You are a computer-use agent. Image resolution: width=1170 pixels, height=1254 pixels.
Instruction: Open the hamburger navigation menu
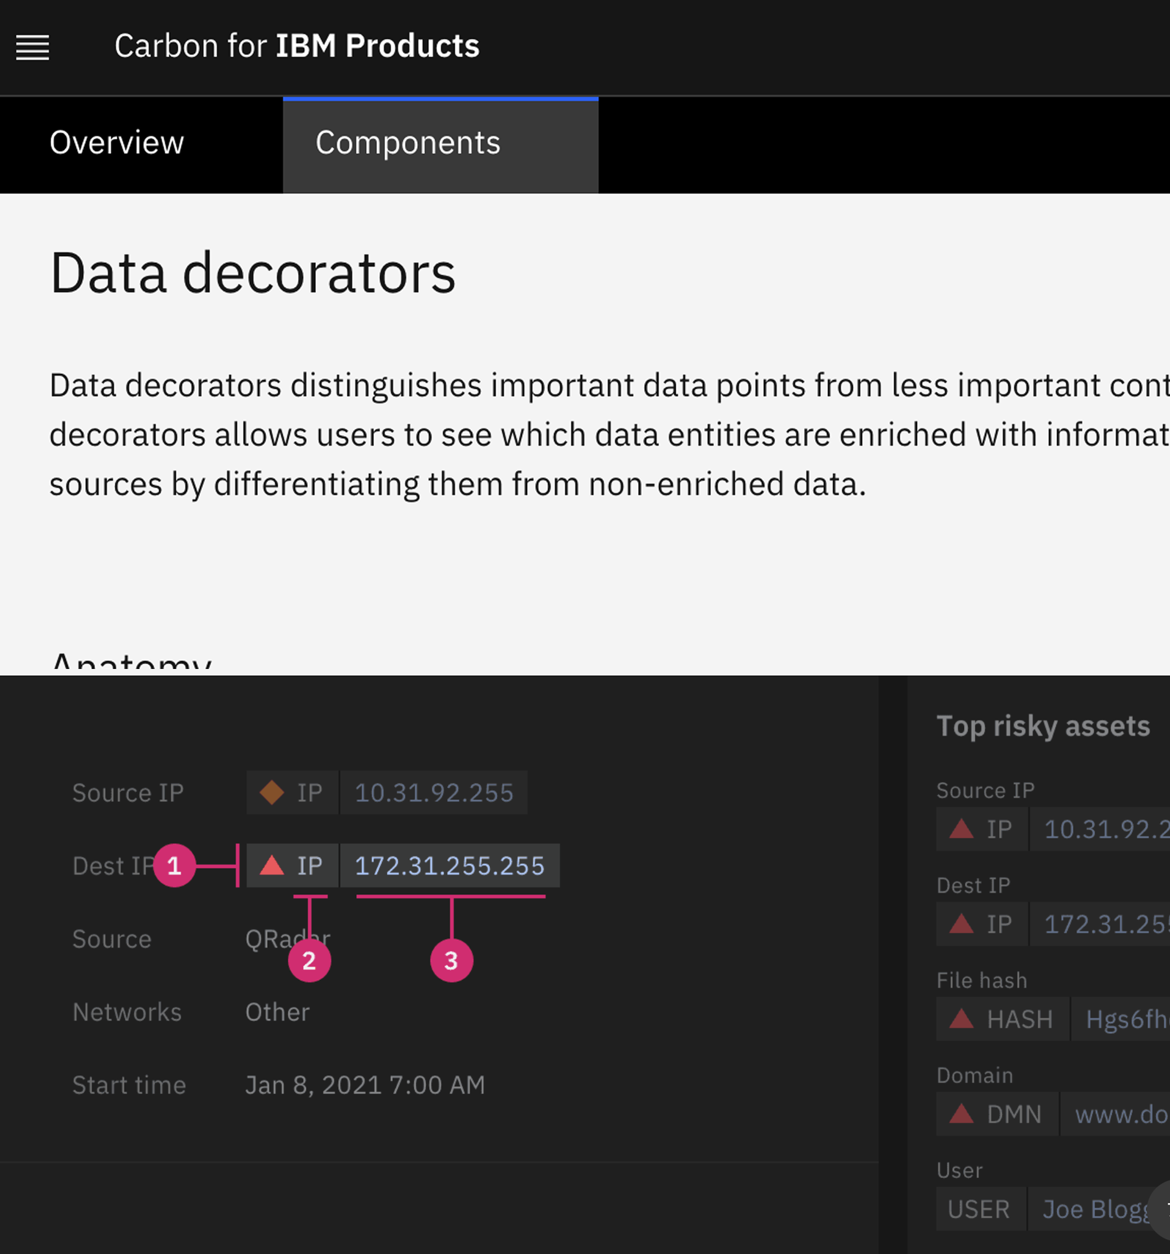pos(32,48)
